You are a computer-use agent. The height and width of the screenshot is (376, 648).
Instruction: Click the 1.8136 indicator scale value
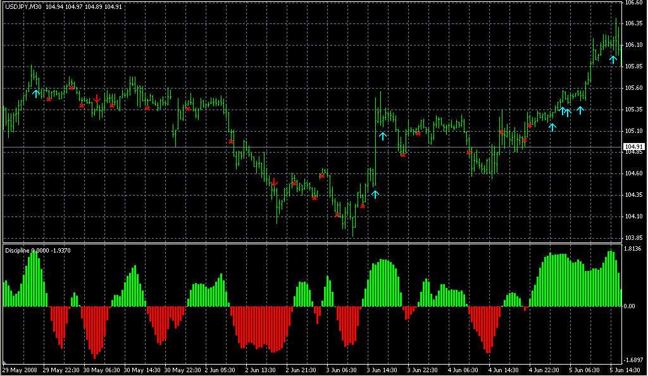pyautogui.click(x=633, y=249)
